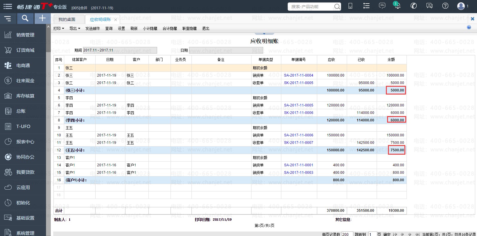The width and height of the screenshot is (477, 236).
Task: Toggle 联查隐藏 option
Action: 189,28
